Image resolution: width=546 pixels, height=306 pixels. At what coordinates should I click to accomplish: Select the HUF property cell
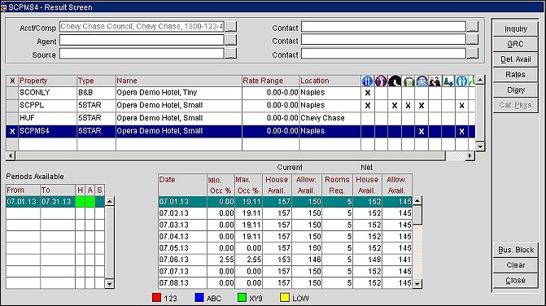[47, 118]
